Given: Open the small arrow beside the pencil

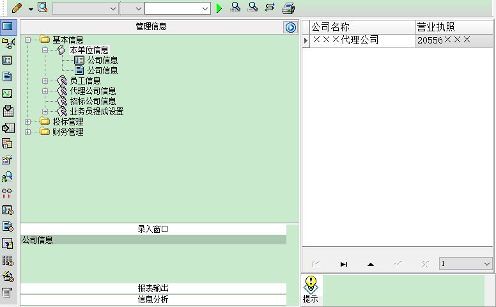Looking at the screenshot, I should coord(31,9).
